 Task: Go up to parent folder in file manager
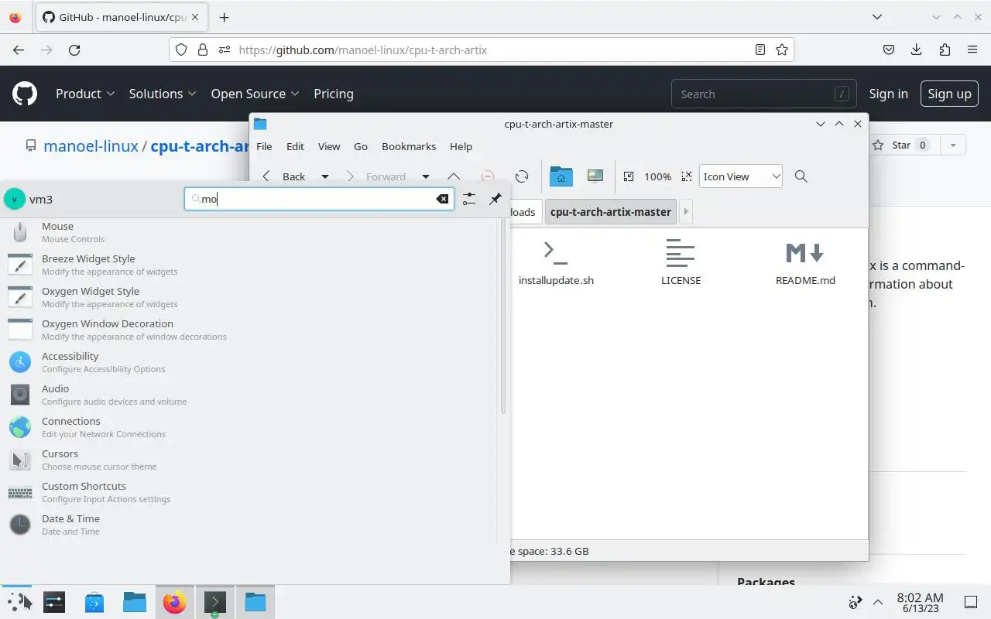click(x=454, y=176)
